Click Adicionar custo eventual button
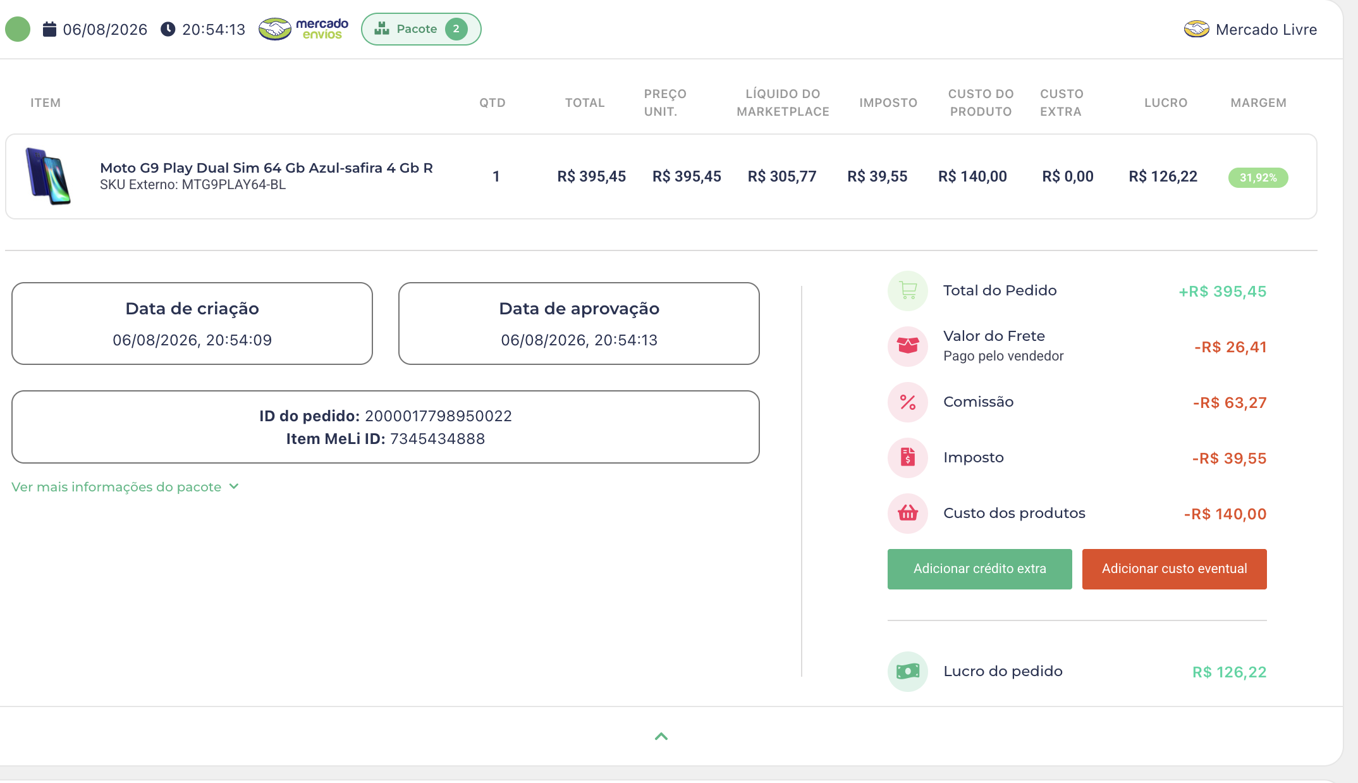1358x783 pixels. (x=1175, y=569)
